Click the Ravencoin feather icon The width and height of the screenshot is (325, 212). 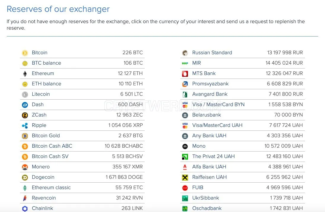(25, 198)
